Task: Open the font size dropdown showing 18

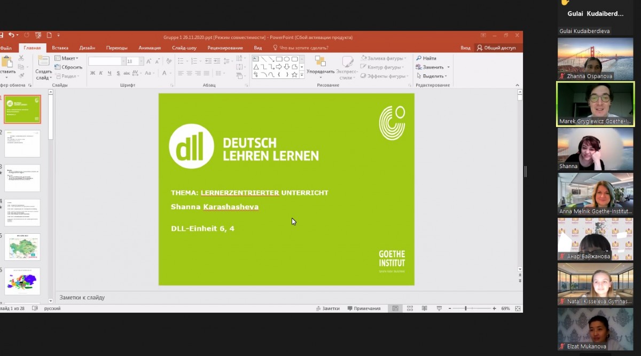Action: [x=141, y=61]
